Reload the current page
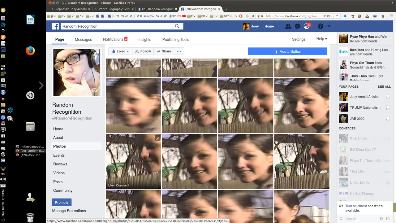Viewport: 396px width, 223px height. 337,16
